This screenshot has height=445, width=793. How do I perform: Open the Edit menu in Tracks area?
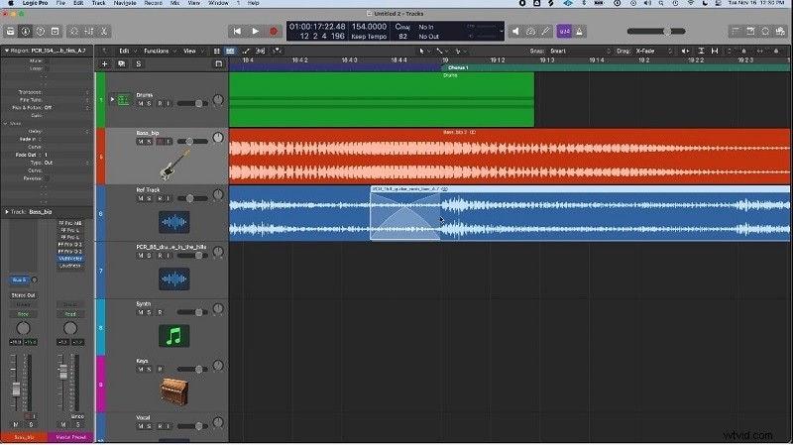[x=127, y=52]
